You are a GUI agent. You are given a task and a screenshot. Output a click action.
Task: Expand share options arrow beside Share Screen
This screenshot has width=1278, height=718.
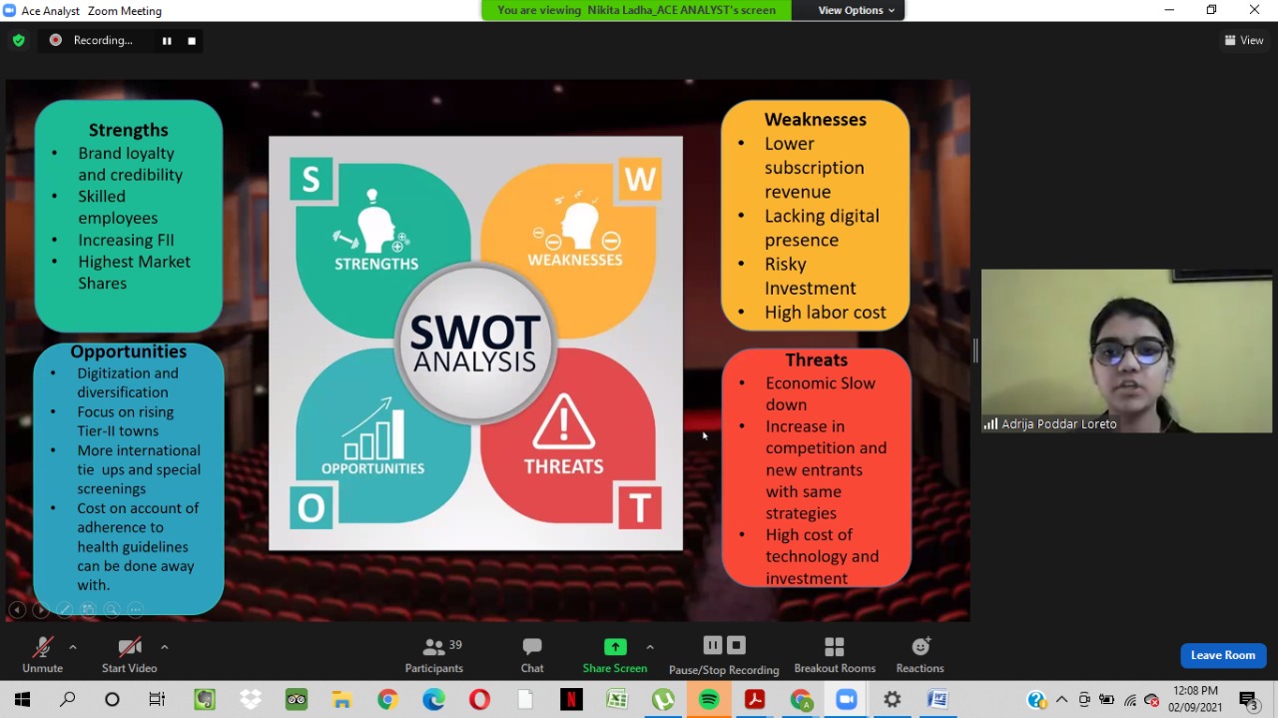(x=650, y=647)
